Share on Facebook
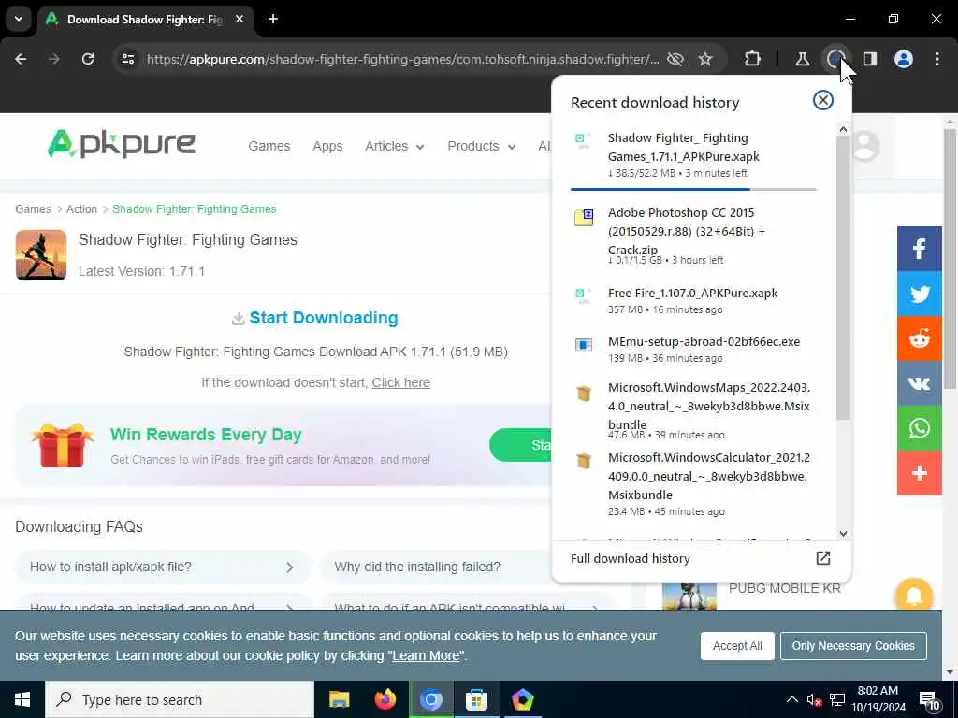 919,249
